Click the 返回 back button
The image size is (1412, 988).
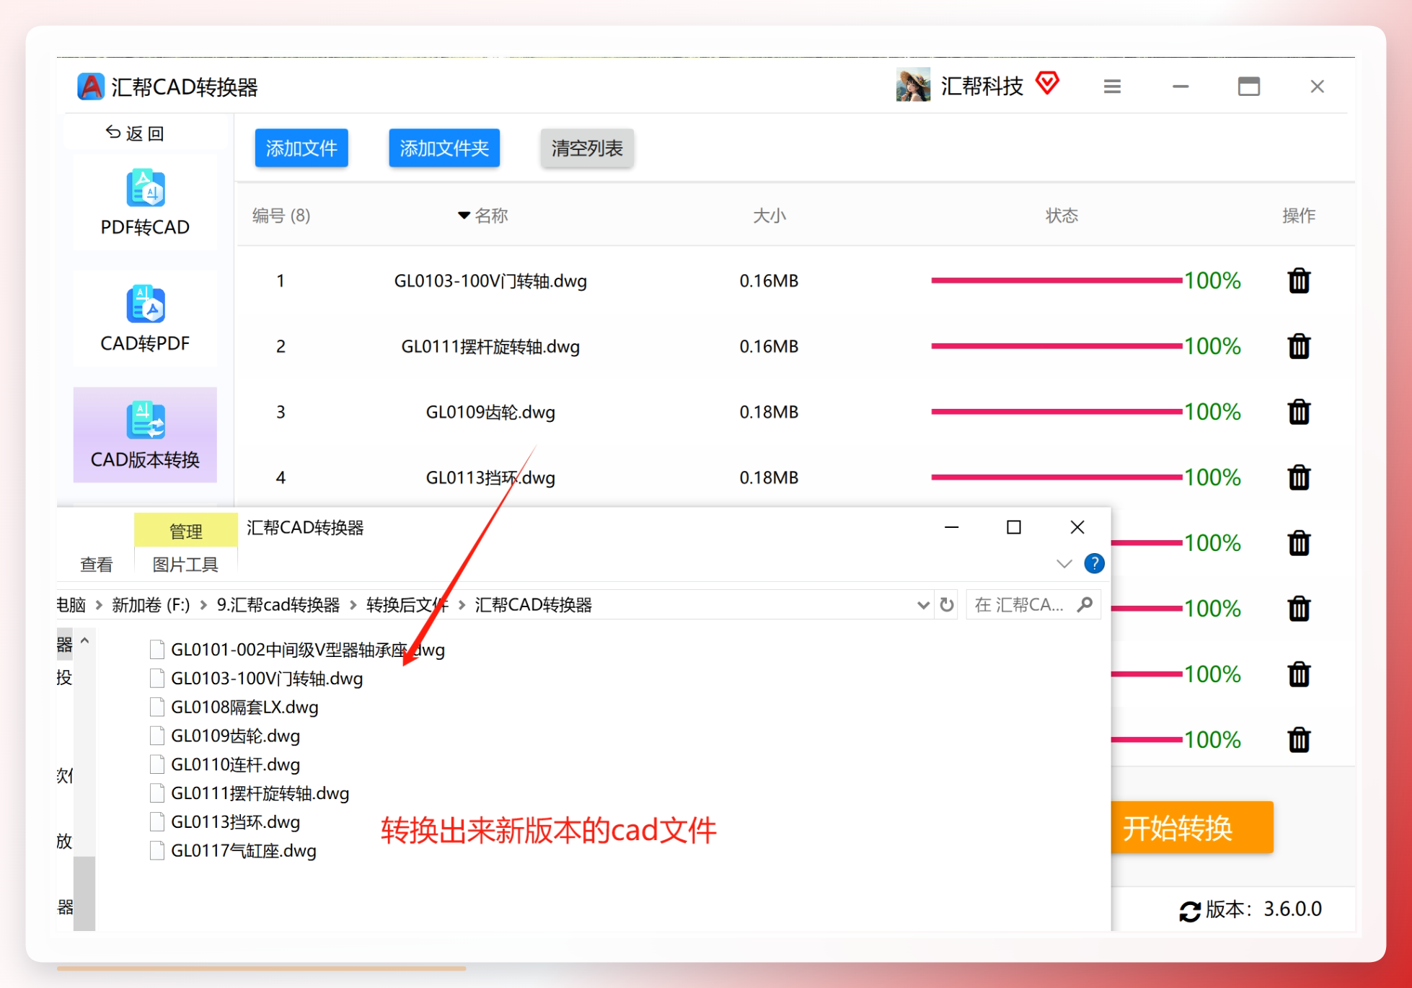pos(135,133)
